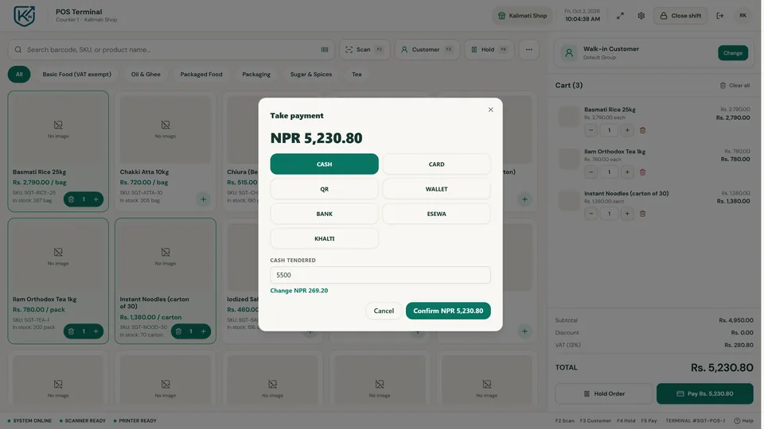
Task: Open the RK user avatar menu
Action: pyautogui.click(x=743, y=16)
